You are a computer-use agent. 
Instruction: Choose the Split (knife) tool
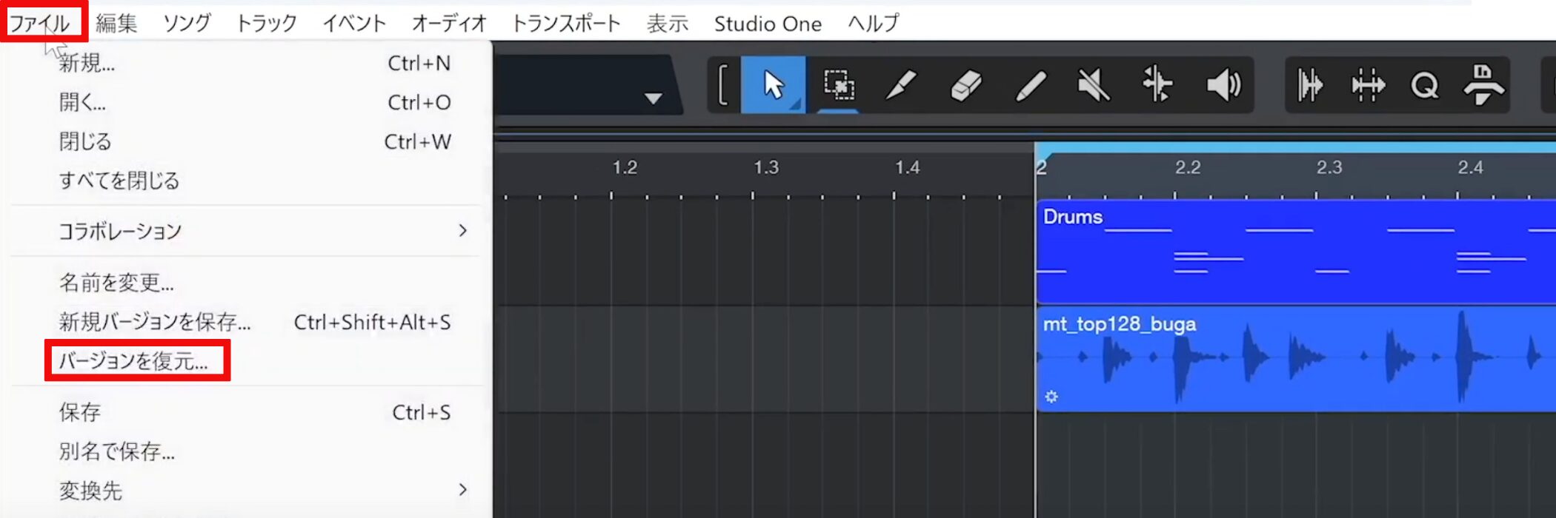[x=901, y=85]
